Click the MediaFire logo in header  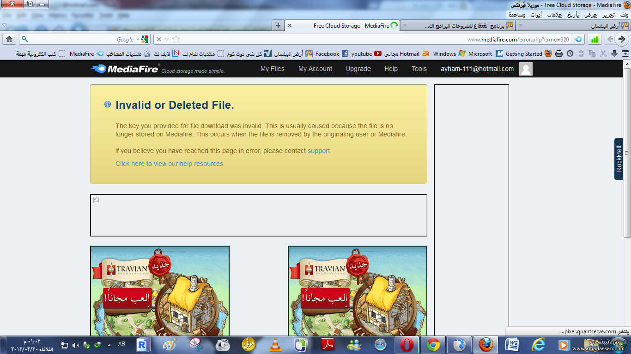coord(125,69)
